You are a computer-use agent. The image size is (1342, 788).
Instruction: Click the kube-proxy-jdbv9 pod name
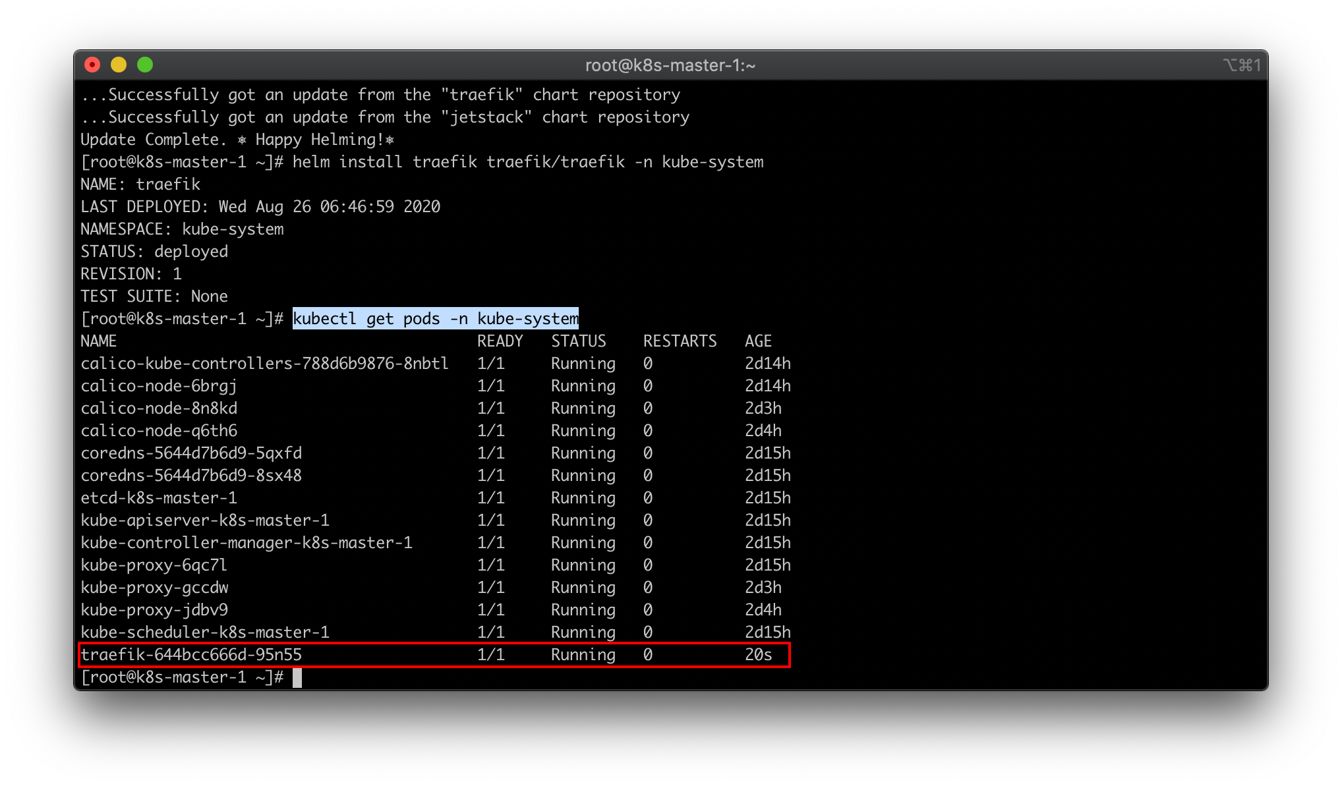pos(154,610)
